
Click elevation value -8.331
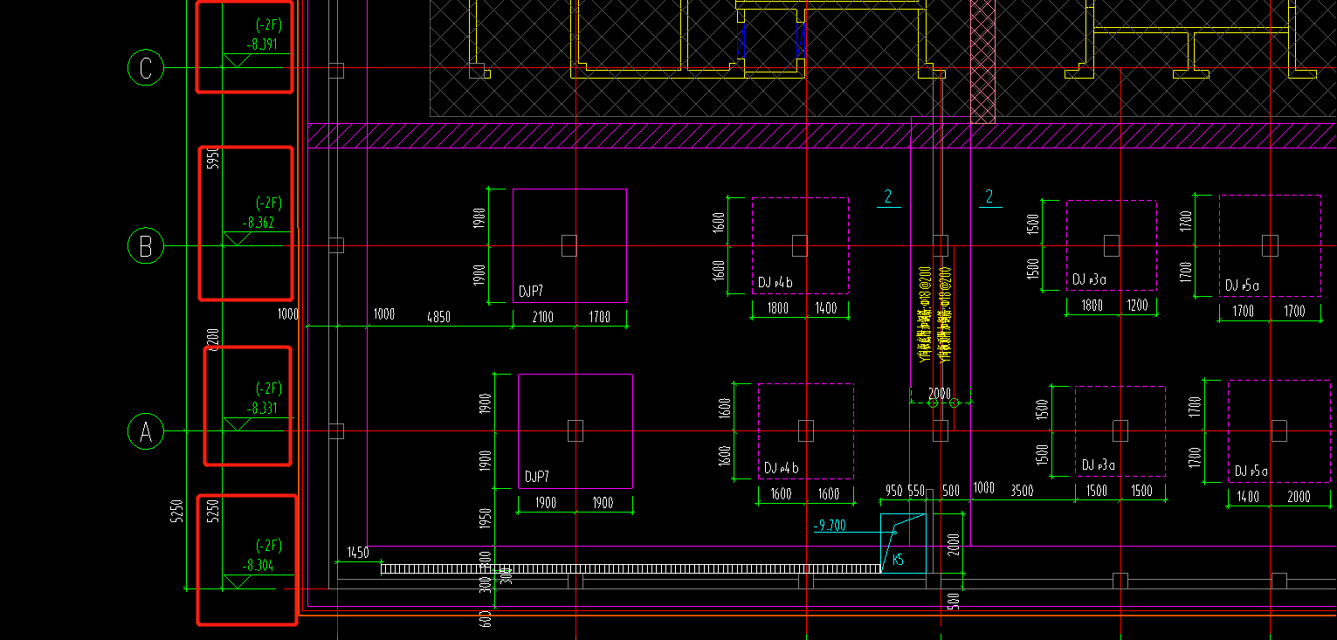[x=263, y=408]
